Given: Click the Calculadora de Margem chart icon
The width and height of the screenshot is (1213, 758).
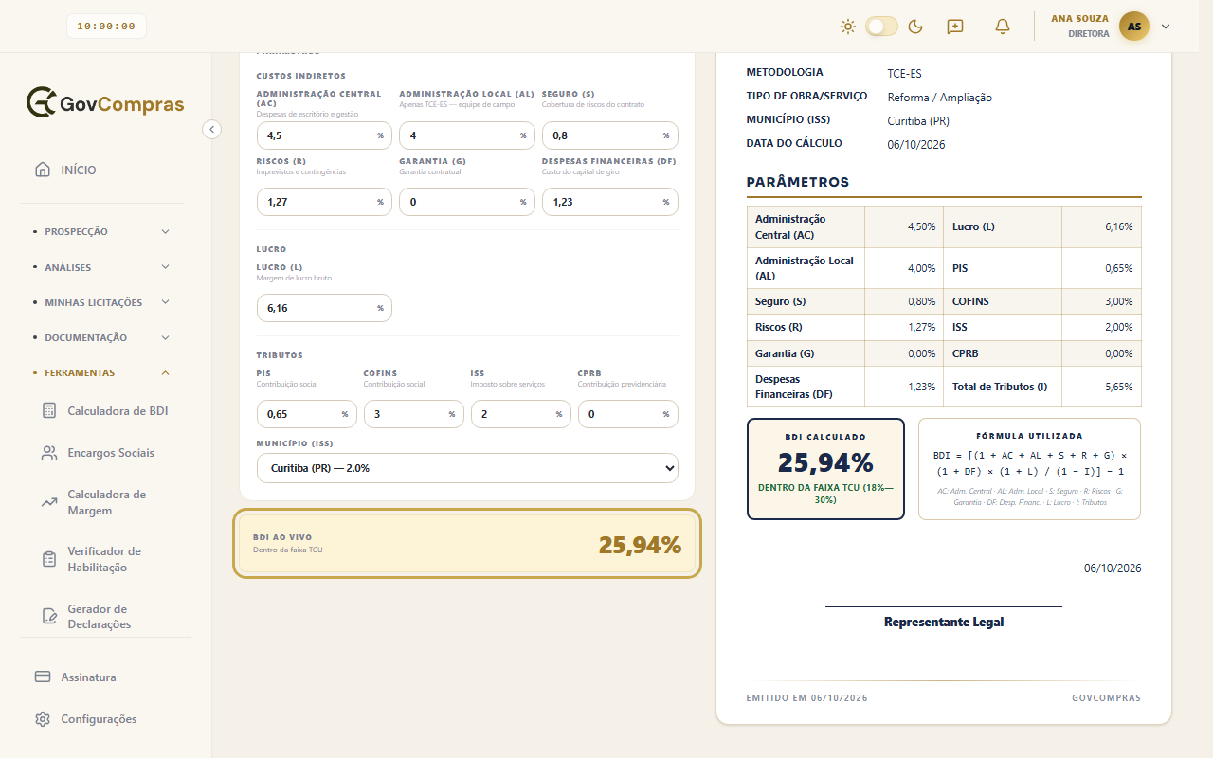Looking at the screenshot, I should pyautogui.click(x=49, y=502).
